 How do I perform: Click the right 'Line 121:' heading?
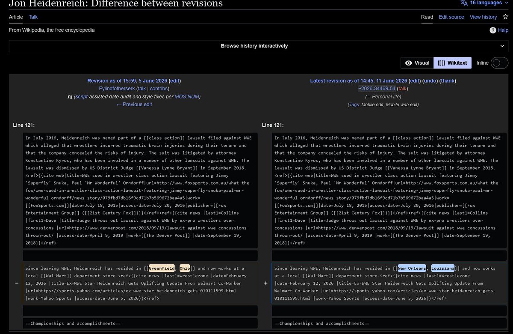[273, 125]
